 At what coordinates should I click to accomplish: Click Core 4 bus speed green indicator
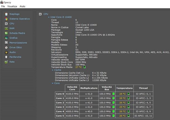(x=113, y=111)
